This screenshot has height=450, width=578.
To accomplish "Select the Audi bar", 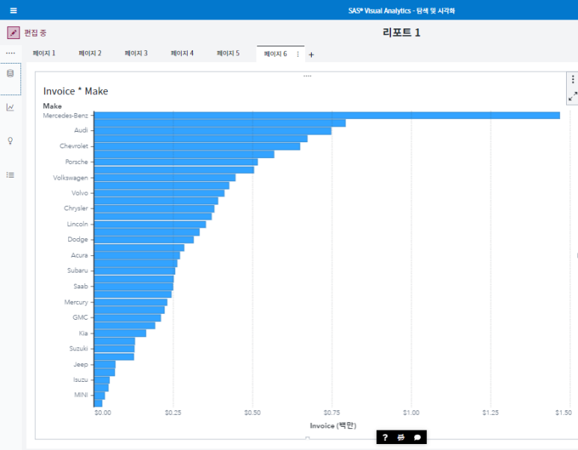I will pyautogui.click(x=212, y=131).
